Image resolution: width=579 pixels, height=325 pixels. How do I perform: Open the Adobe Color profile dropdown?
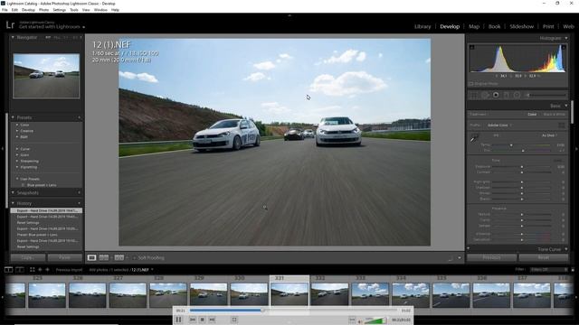click(x=499, y=125)
